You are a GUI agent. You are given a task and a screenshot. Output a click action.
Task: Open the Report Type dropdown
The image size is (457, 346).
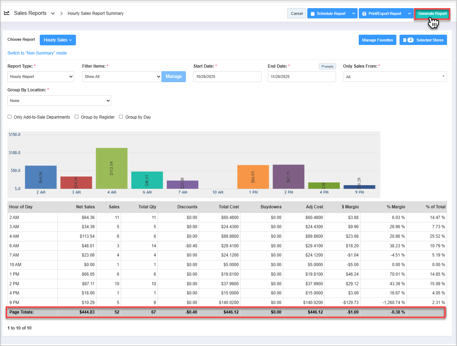point(41,76)
